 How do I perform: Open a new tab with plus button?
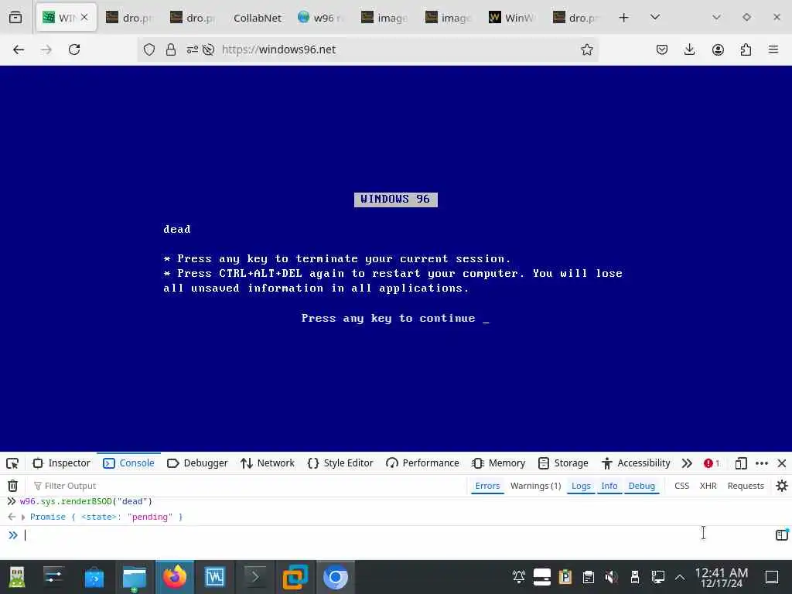(624, 18)
